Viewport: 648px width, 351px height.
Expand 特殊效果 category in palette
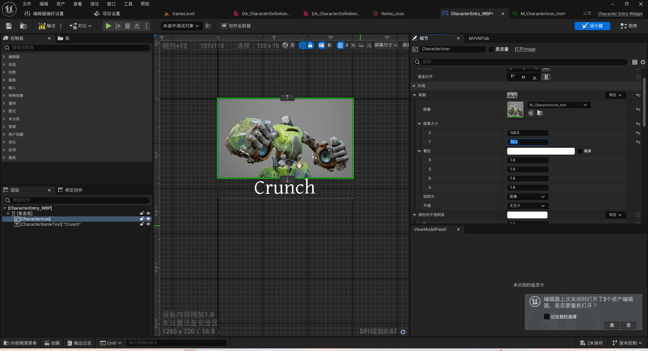tap(4, 96)
